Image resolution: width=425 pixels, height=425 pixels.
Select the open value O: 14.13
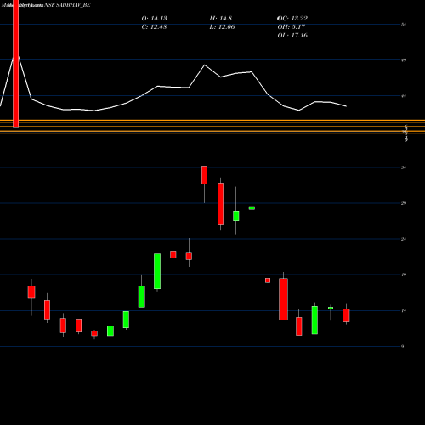pyautogui.click(x=154, y=19)
